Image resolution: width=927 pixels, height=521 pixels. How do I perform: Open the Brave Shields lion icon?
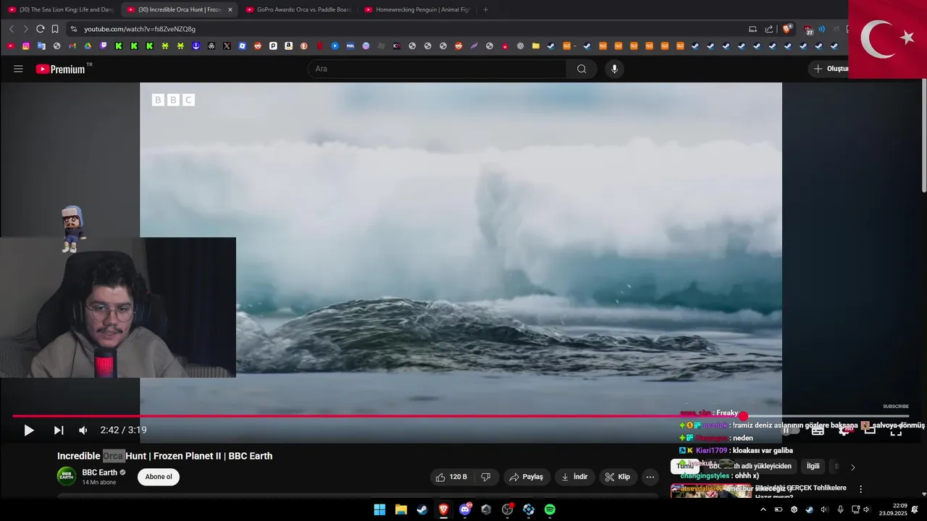787,29
